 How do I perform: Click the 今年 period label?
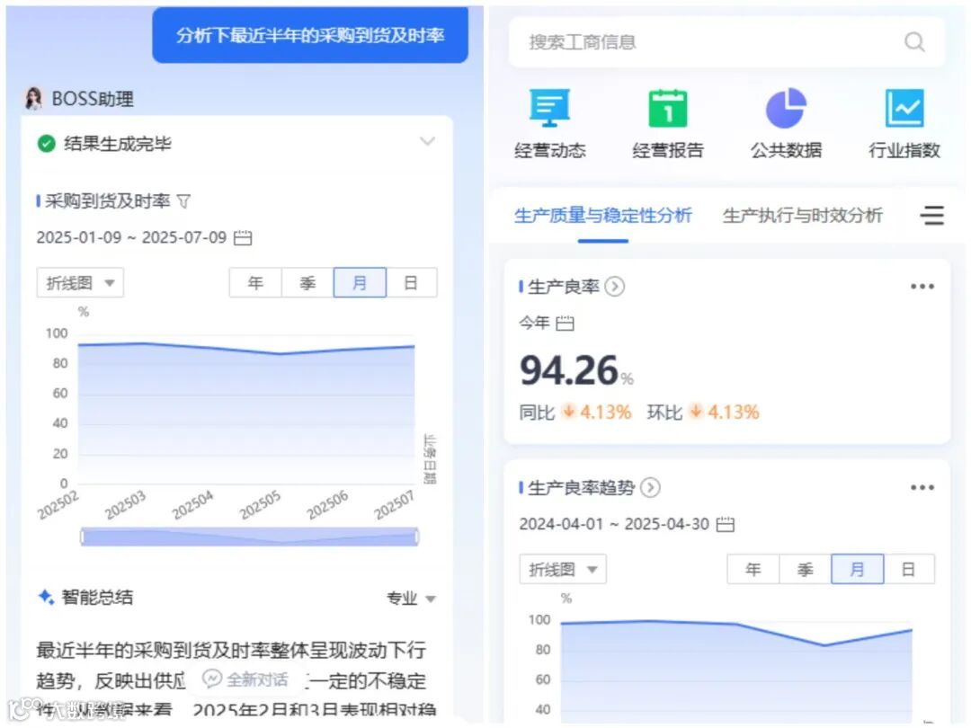(534, 323)
